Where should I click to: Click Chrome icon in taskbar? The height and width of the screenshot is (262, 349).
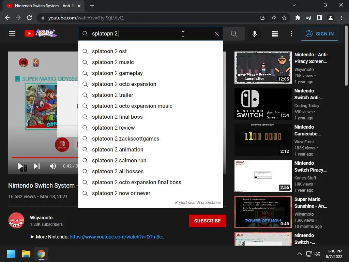coord(41,254)
